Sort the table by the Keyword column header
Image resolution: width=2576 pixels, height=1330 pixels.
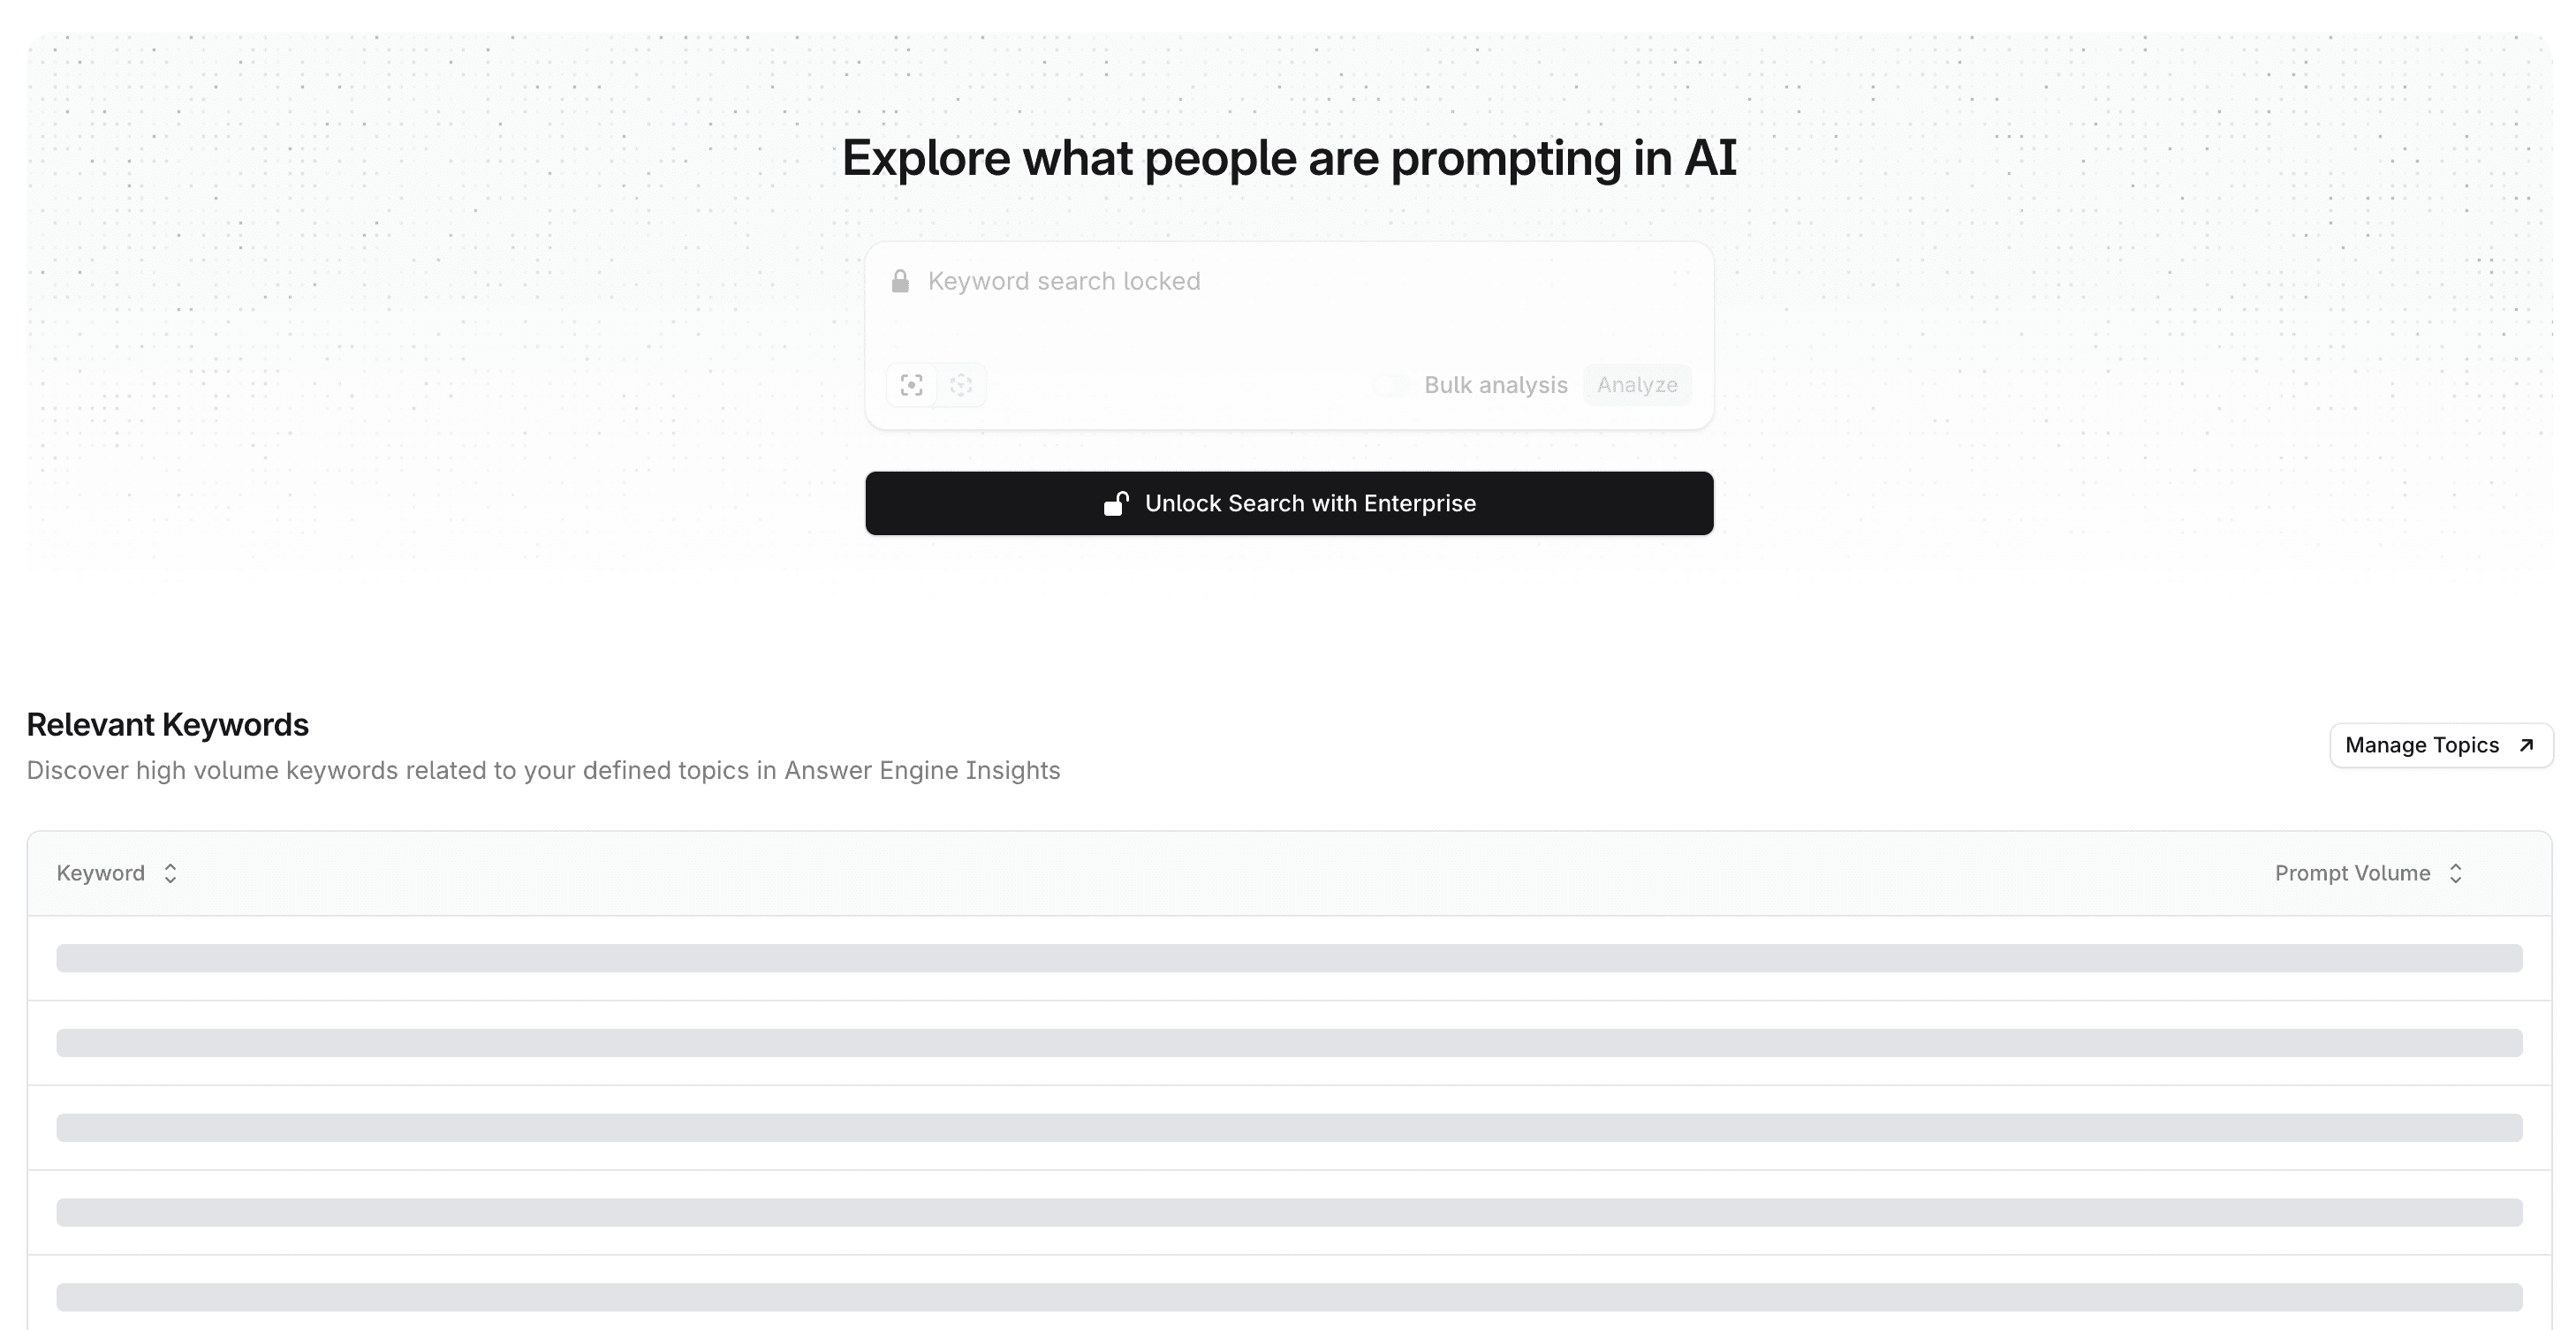pos(100,872)
